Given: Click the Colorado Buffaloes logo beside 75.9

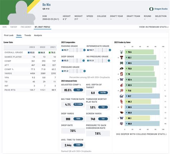Looking at the screenshot, I should [x=122, y=69].
